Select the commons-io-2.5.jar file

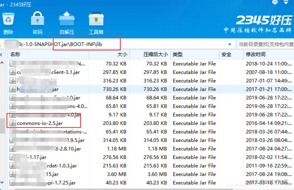pyautogui.click(x=40, y=123)
